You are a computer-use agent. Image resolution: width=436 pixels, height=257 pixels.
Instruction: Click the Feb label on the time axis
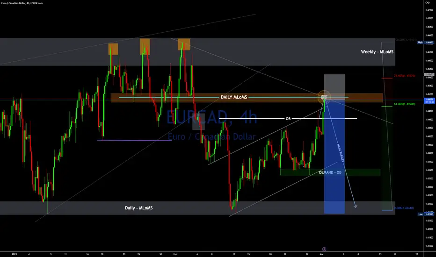[175, 254]
